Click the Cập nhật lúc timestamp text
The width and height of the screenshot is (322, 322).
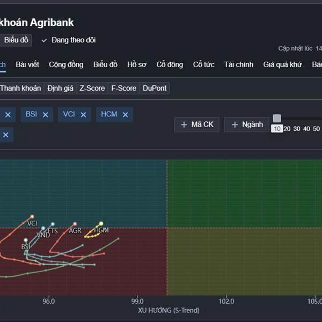[300, 48]
